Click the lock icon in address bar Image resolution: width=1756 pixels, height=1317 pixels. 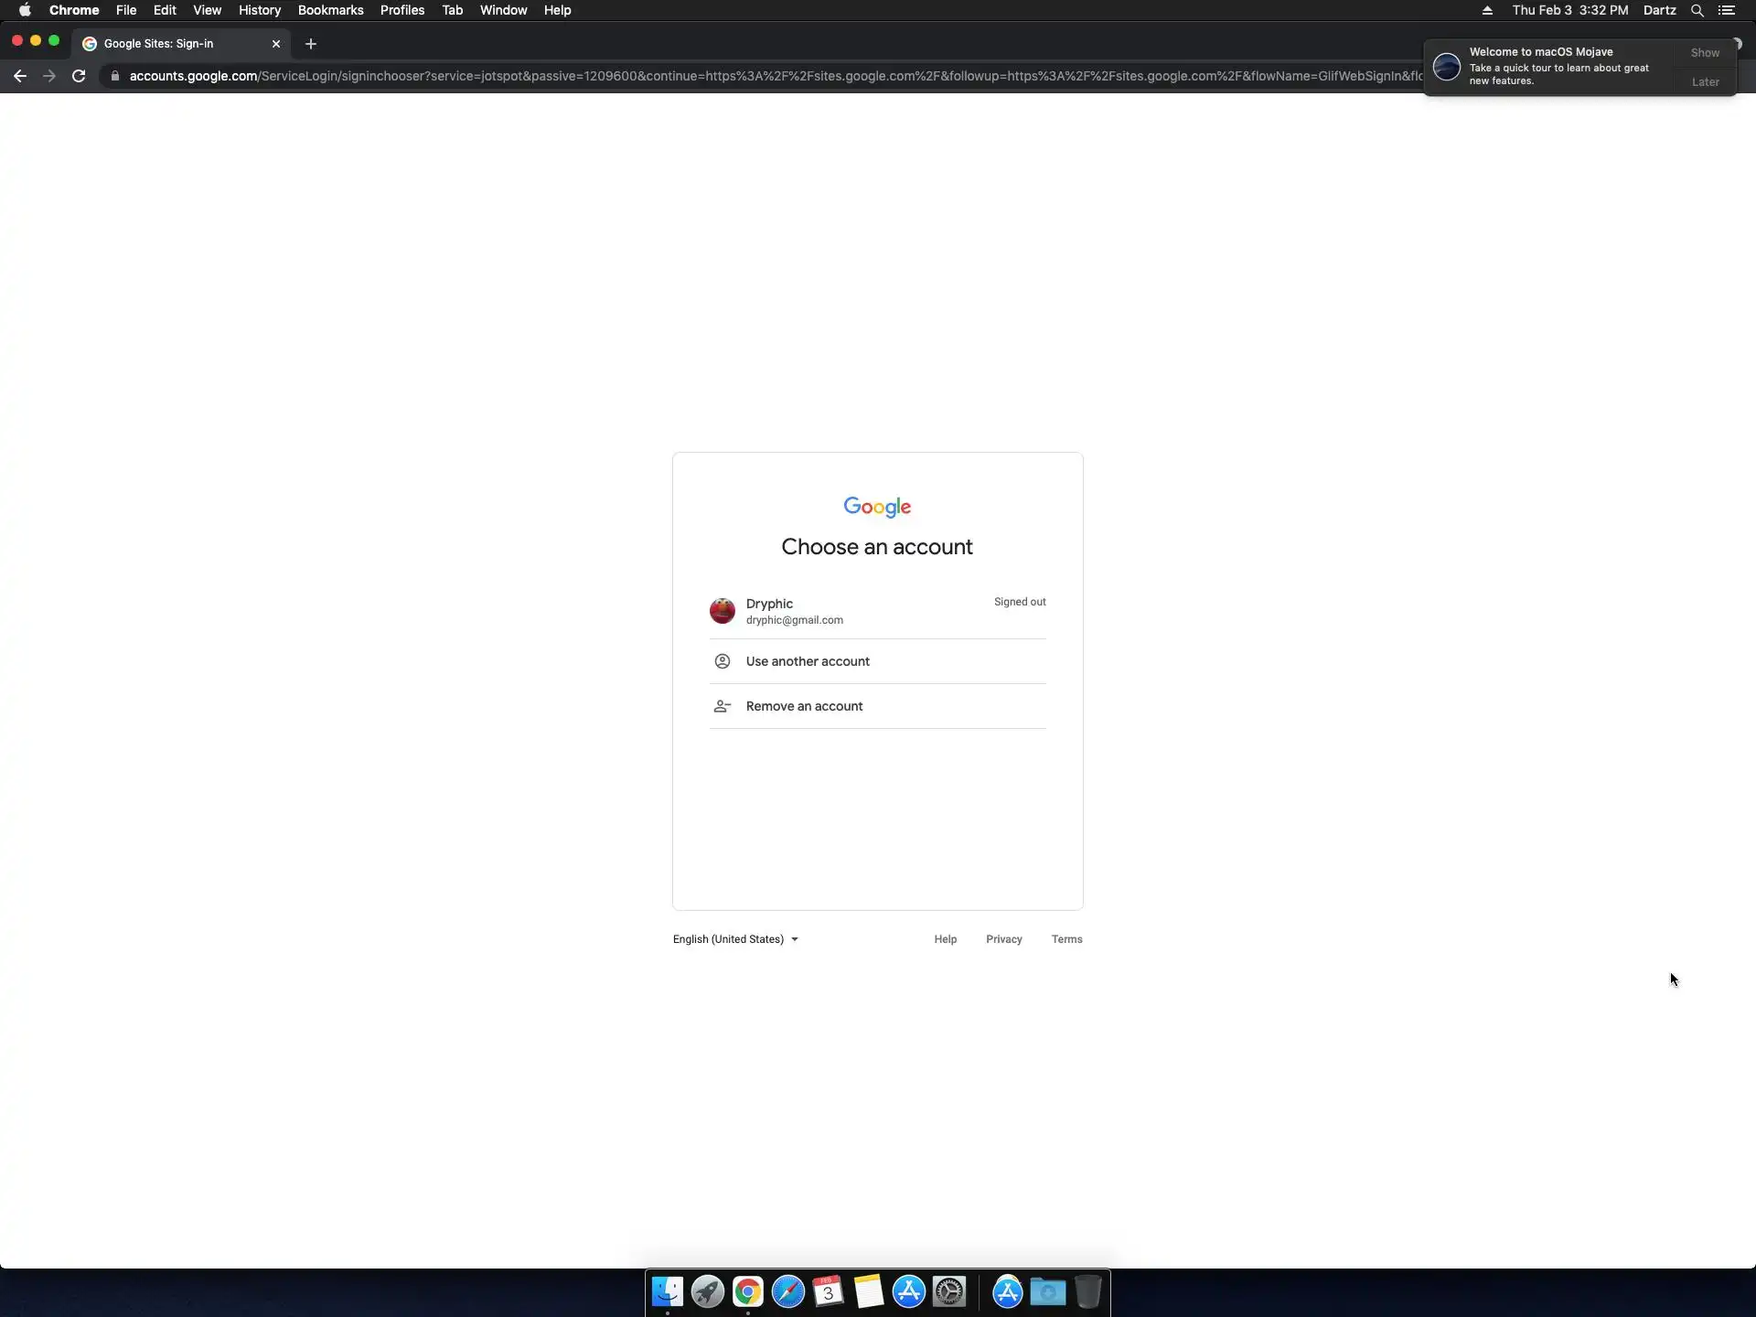tap(114, 76)
